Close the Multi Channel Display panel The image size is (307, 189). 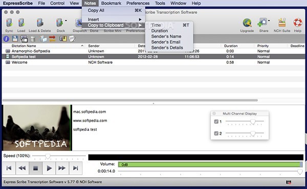tap(214, 113)
